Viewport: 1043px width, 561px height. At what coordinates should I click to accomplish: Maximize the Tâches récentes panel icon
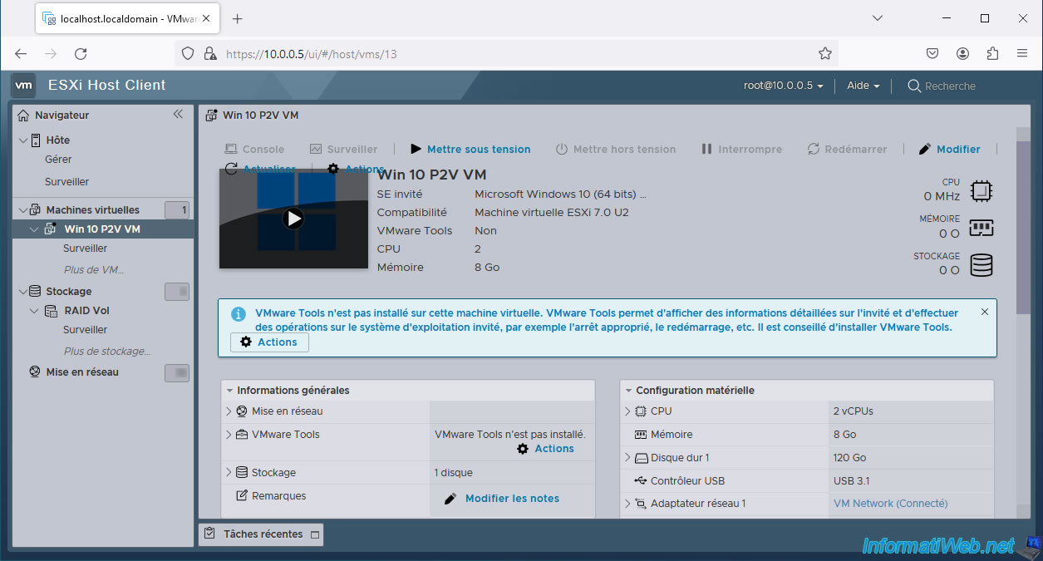[x=314, y=534]
